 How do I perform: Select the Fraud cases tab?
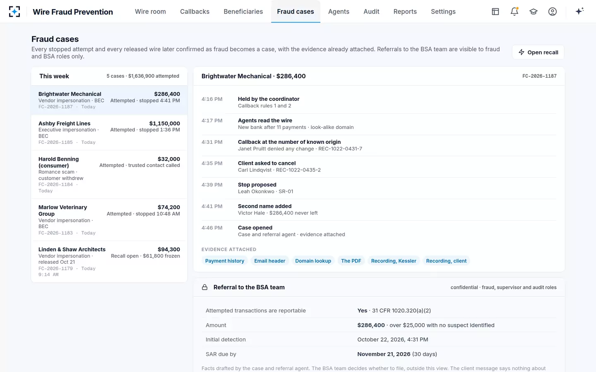[x=296, y=12]
